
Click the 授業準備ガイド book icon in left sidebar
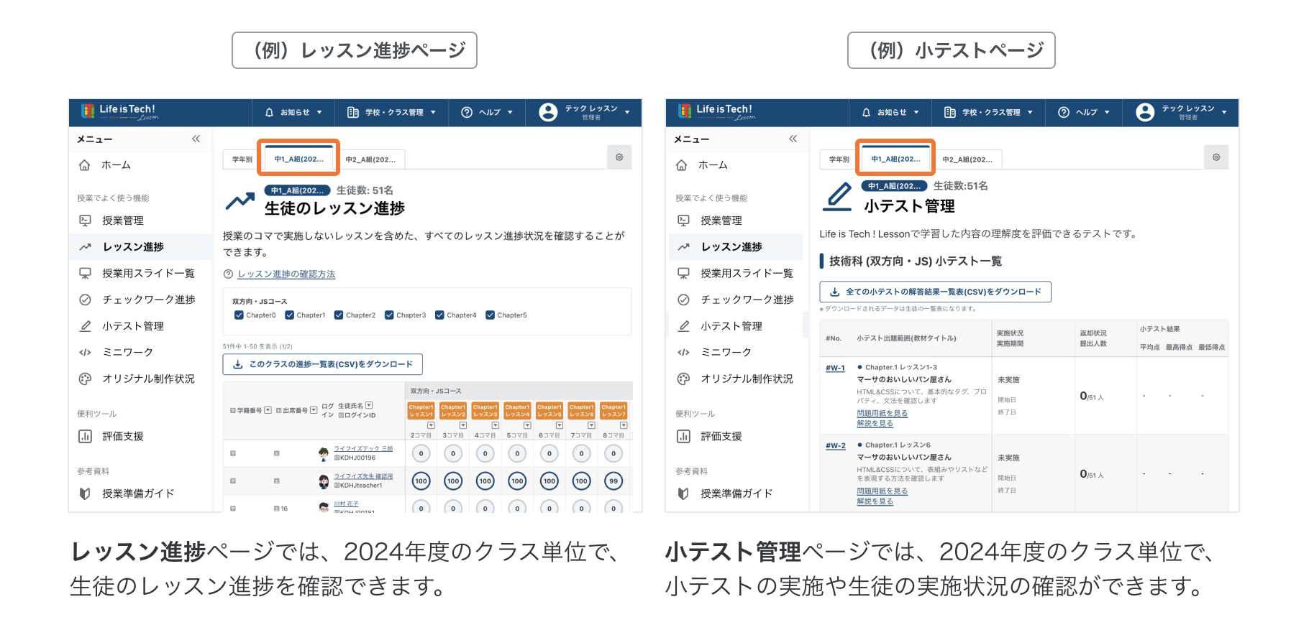(x=85, y=493)
